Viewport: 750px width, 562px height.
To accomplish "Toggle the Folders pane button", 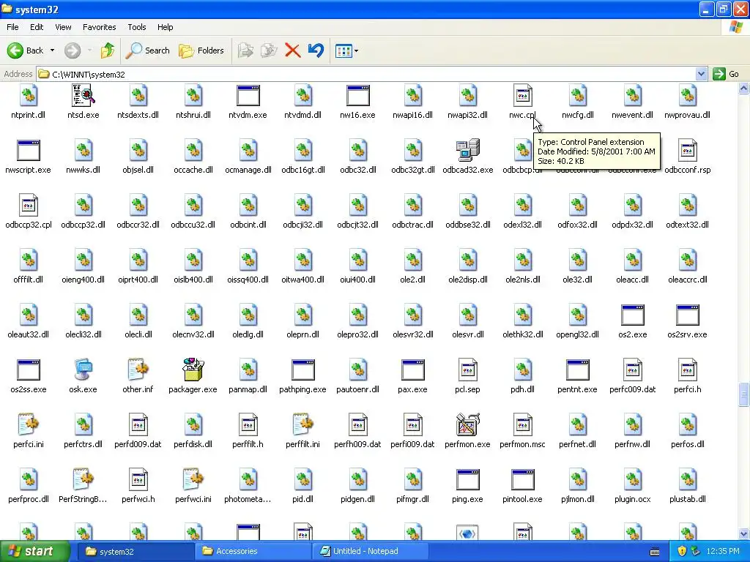I will (x=201, y=50).
